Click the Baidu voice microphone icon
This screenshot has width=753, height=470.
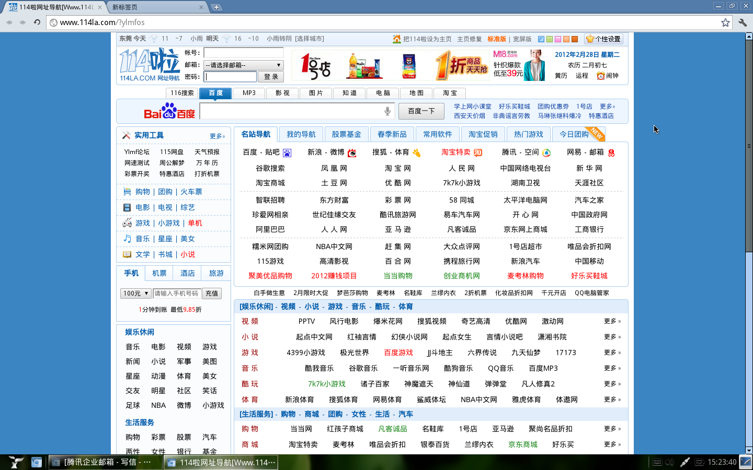click(387, 111)
